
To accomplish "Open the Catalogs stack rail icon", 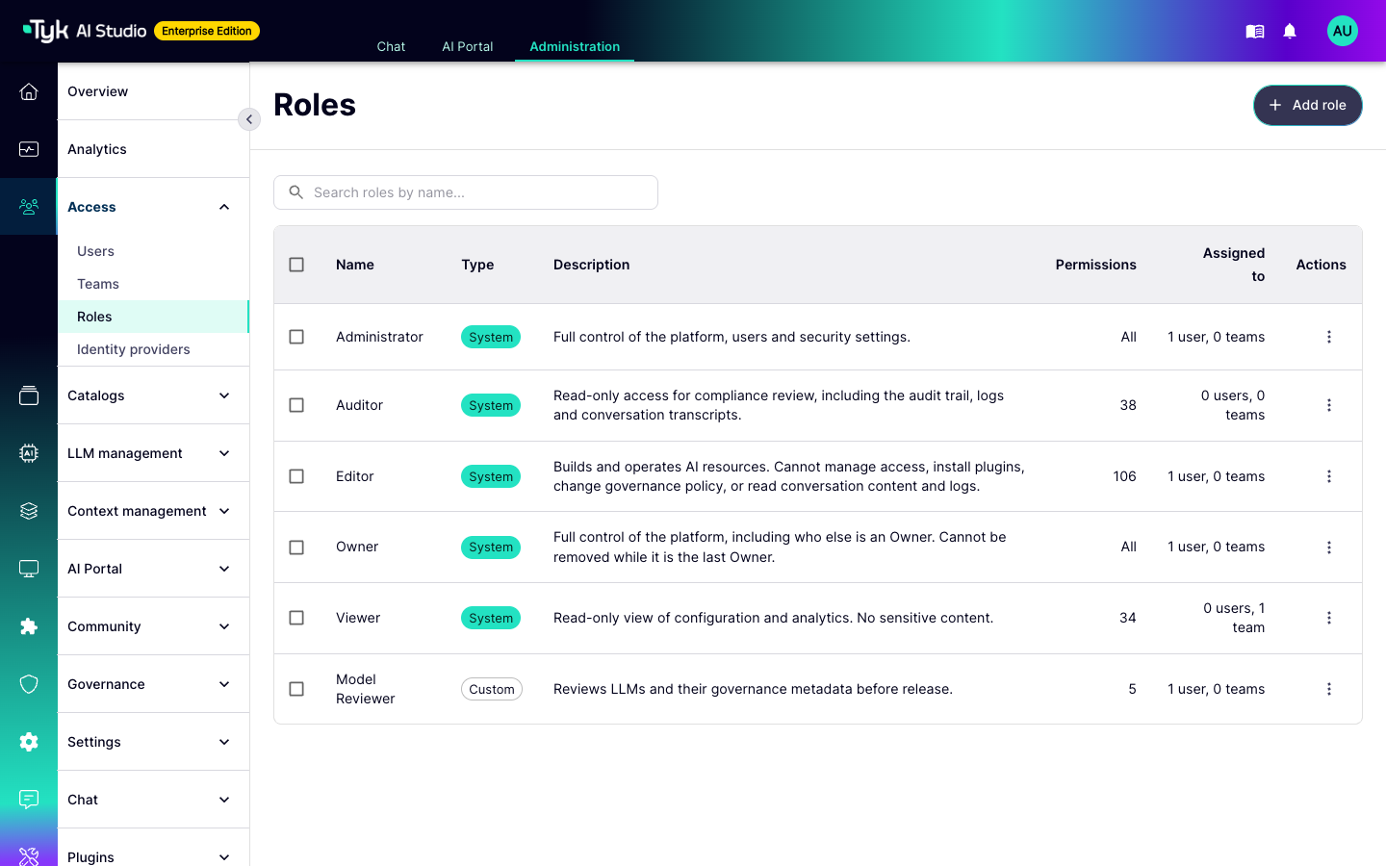I will click(x=29, y=395).
